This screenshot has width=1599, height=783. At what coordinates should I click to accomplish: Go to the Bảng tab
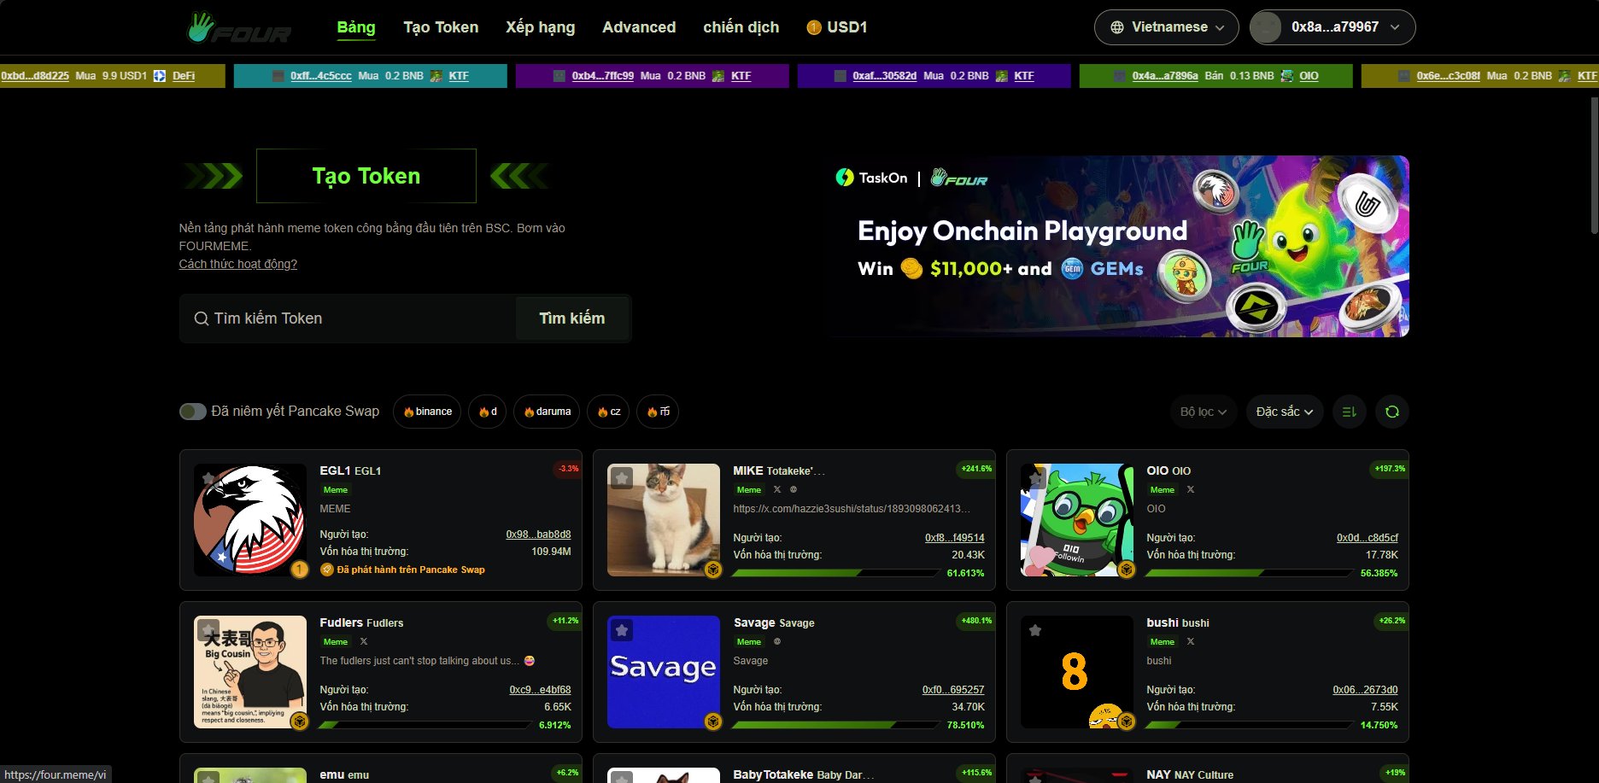coord(356,27)
